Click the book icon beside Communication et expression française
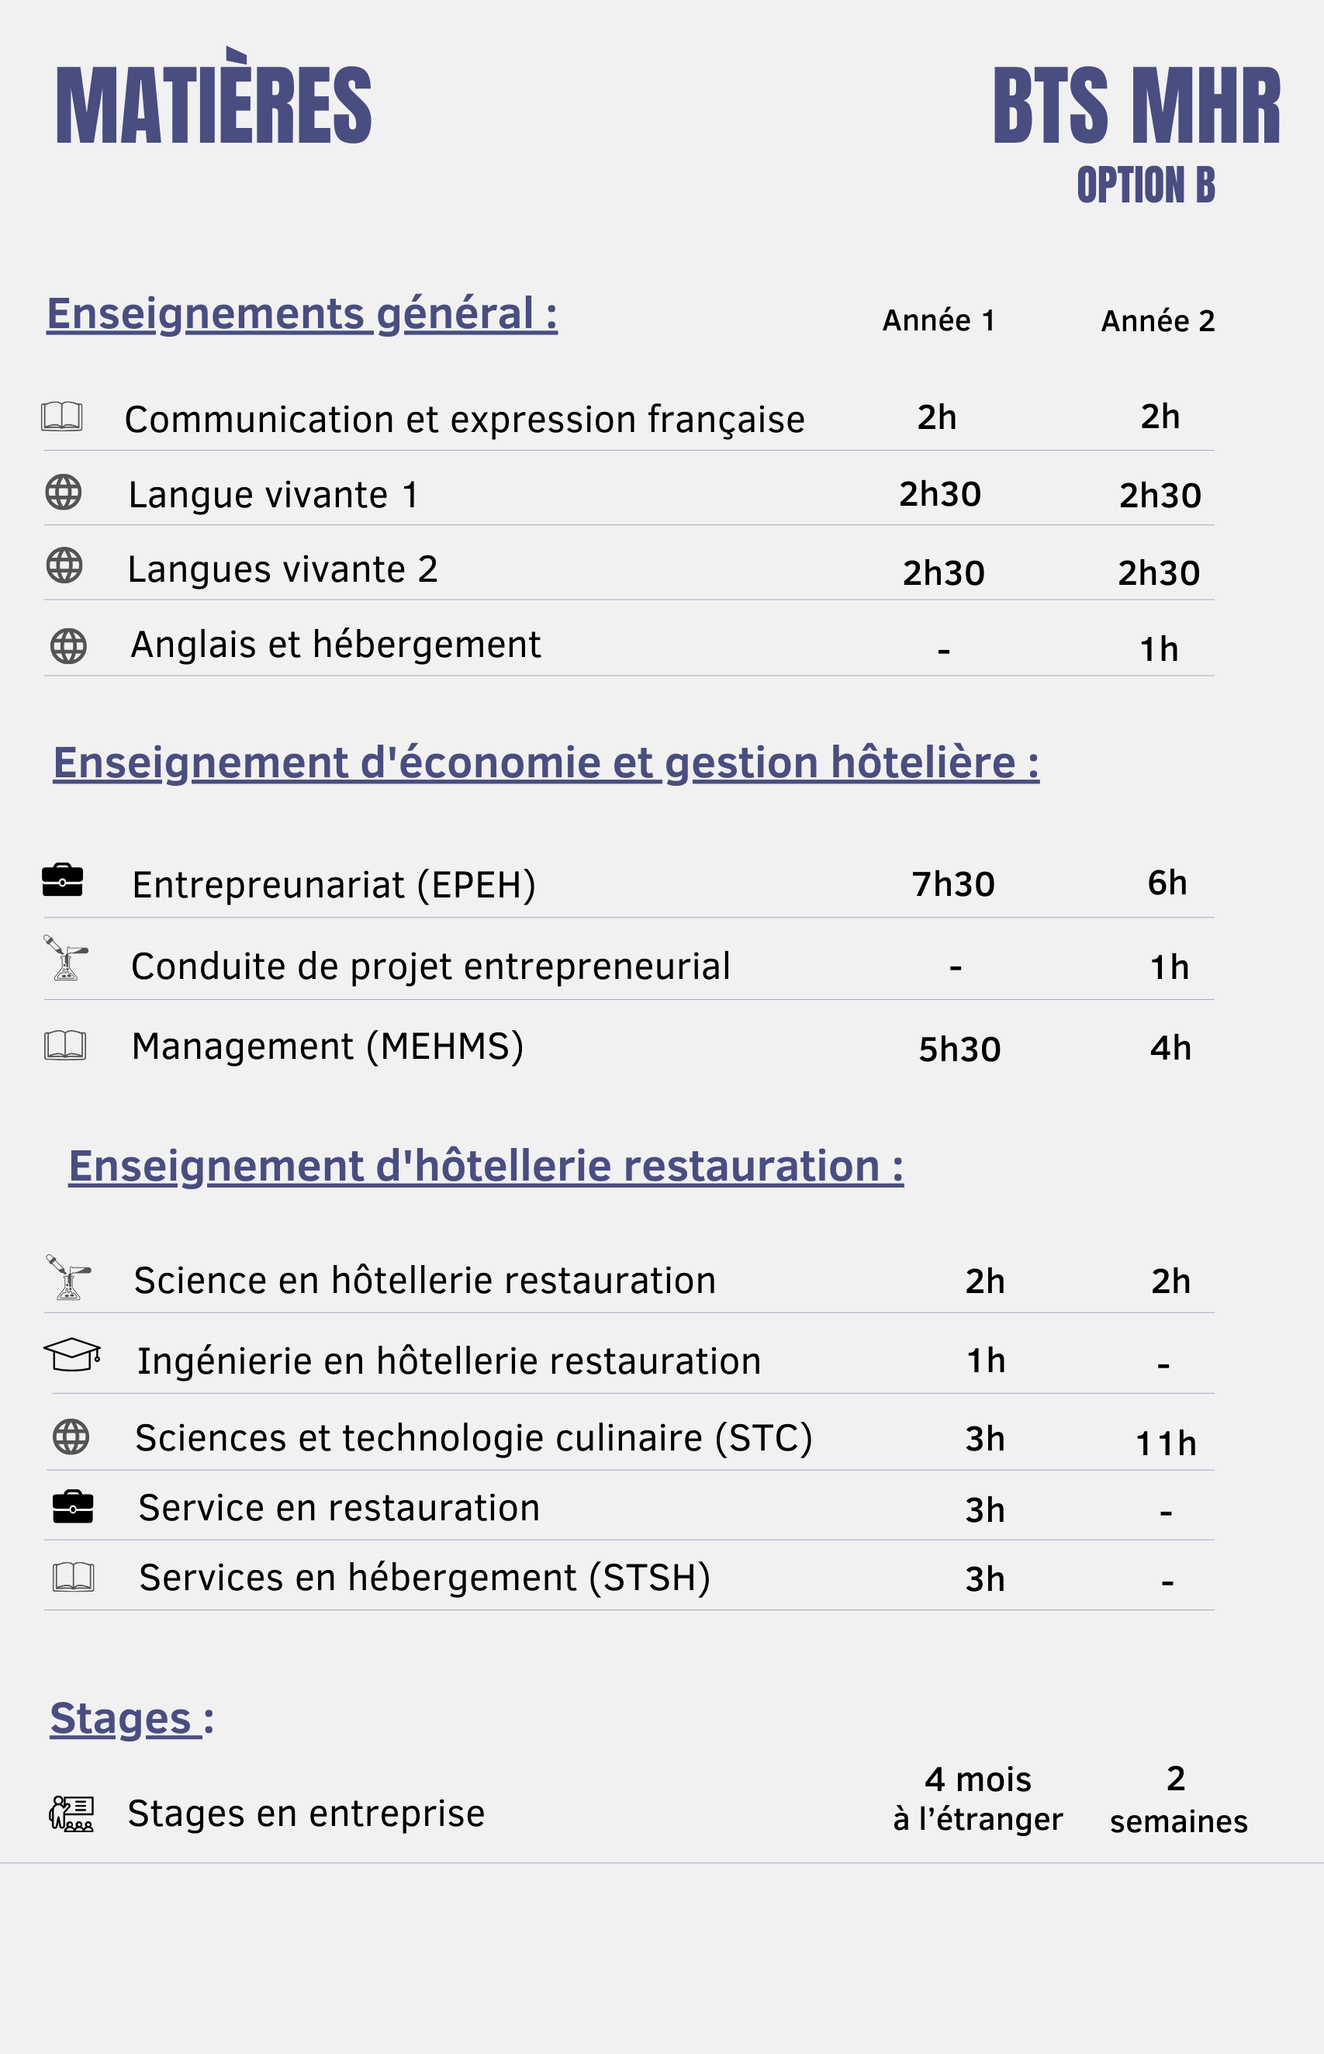This screenshot has width=1324, height=2054. coord(62,416)
